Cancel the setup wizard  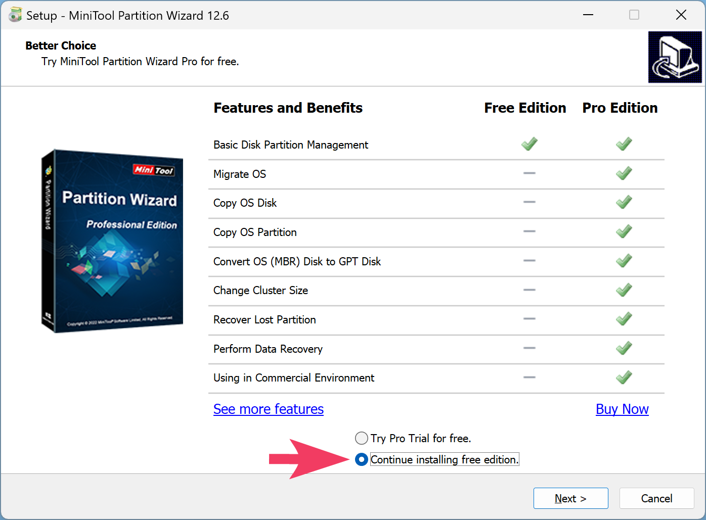(x=657, y=498)
